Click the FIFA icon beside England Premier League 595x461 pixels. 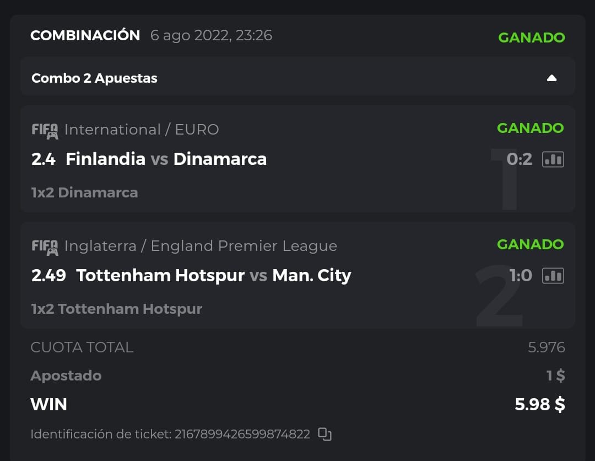45,247
